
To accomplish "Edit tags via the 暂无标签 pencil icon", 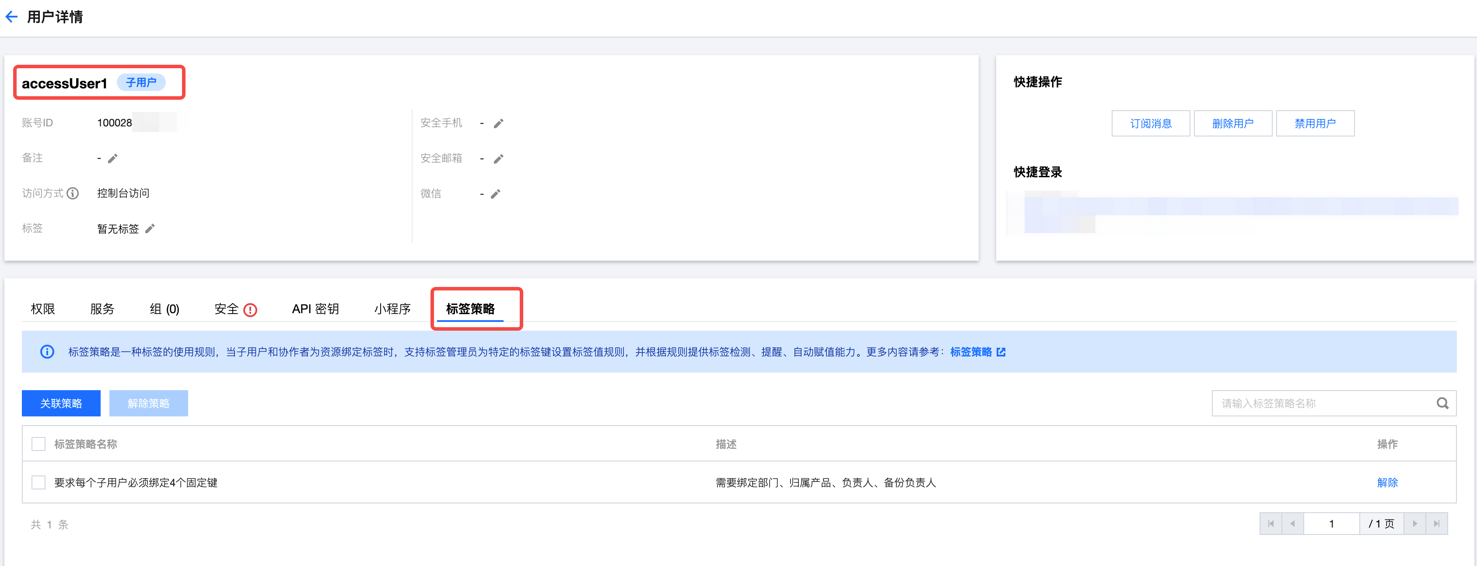I will (x=150, y=229).
